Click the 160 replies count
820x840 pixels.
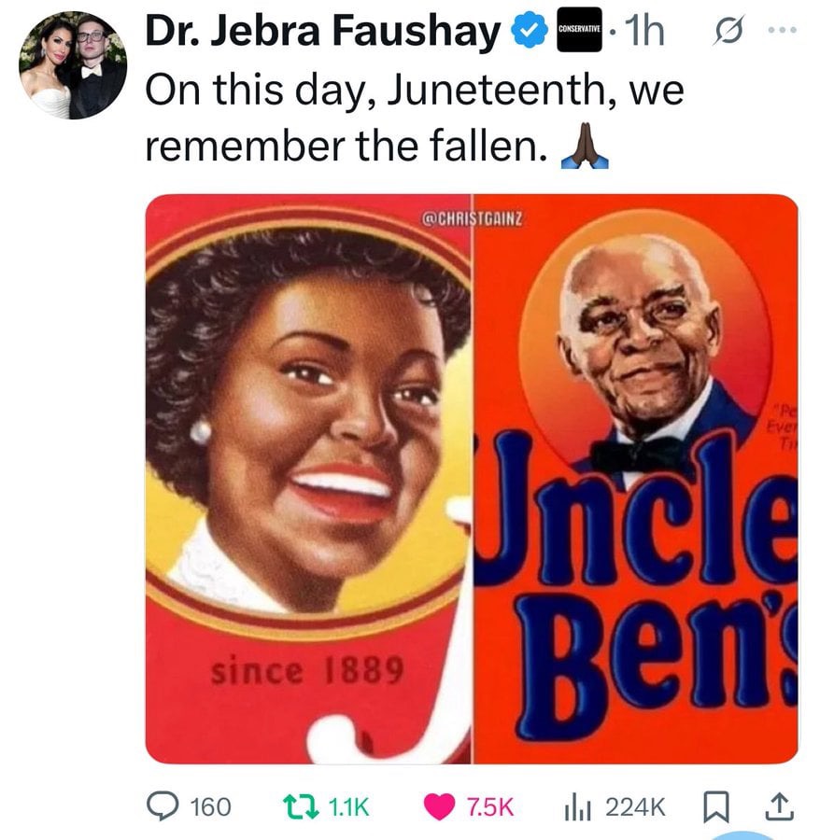[211, 806]
